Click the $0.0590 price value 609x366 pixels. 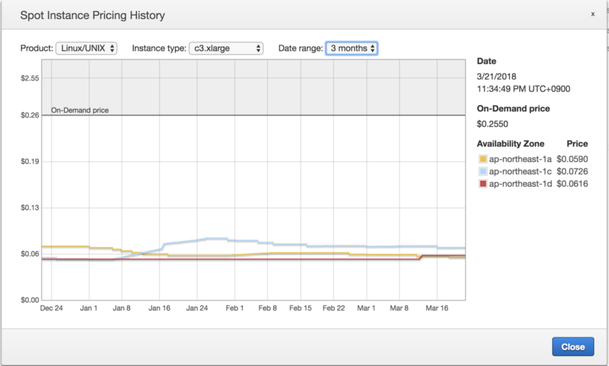pos(572,159)
